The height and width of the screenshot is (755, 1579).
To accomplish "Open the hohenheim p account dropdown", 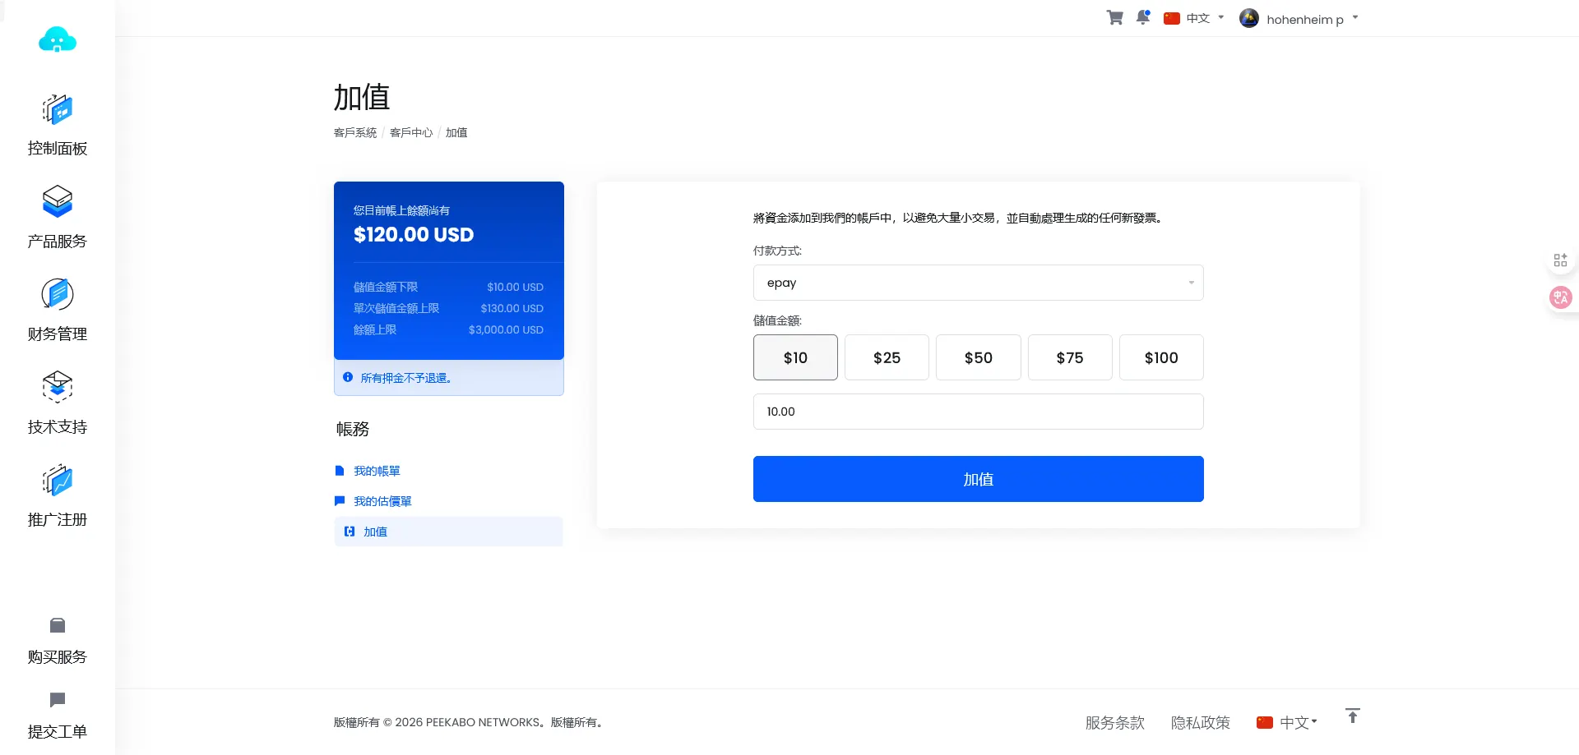I will point(1299,19).
